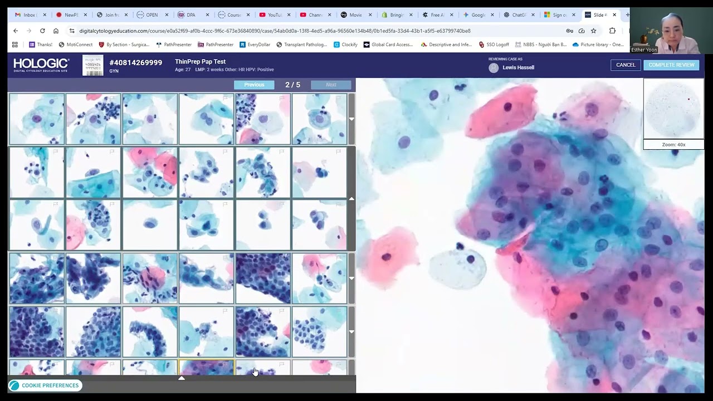Close the Inbox browser tab

coord(45,15)
